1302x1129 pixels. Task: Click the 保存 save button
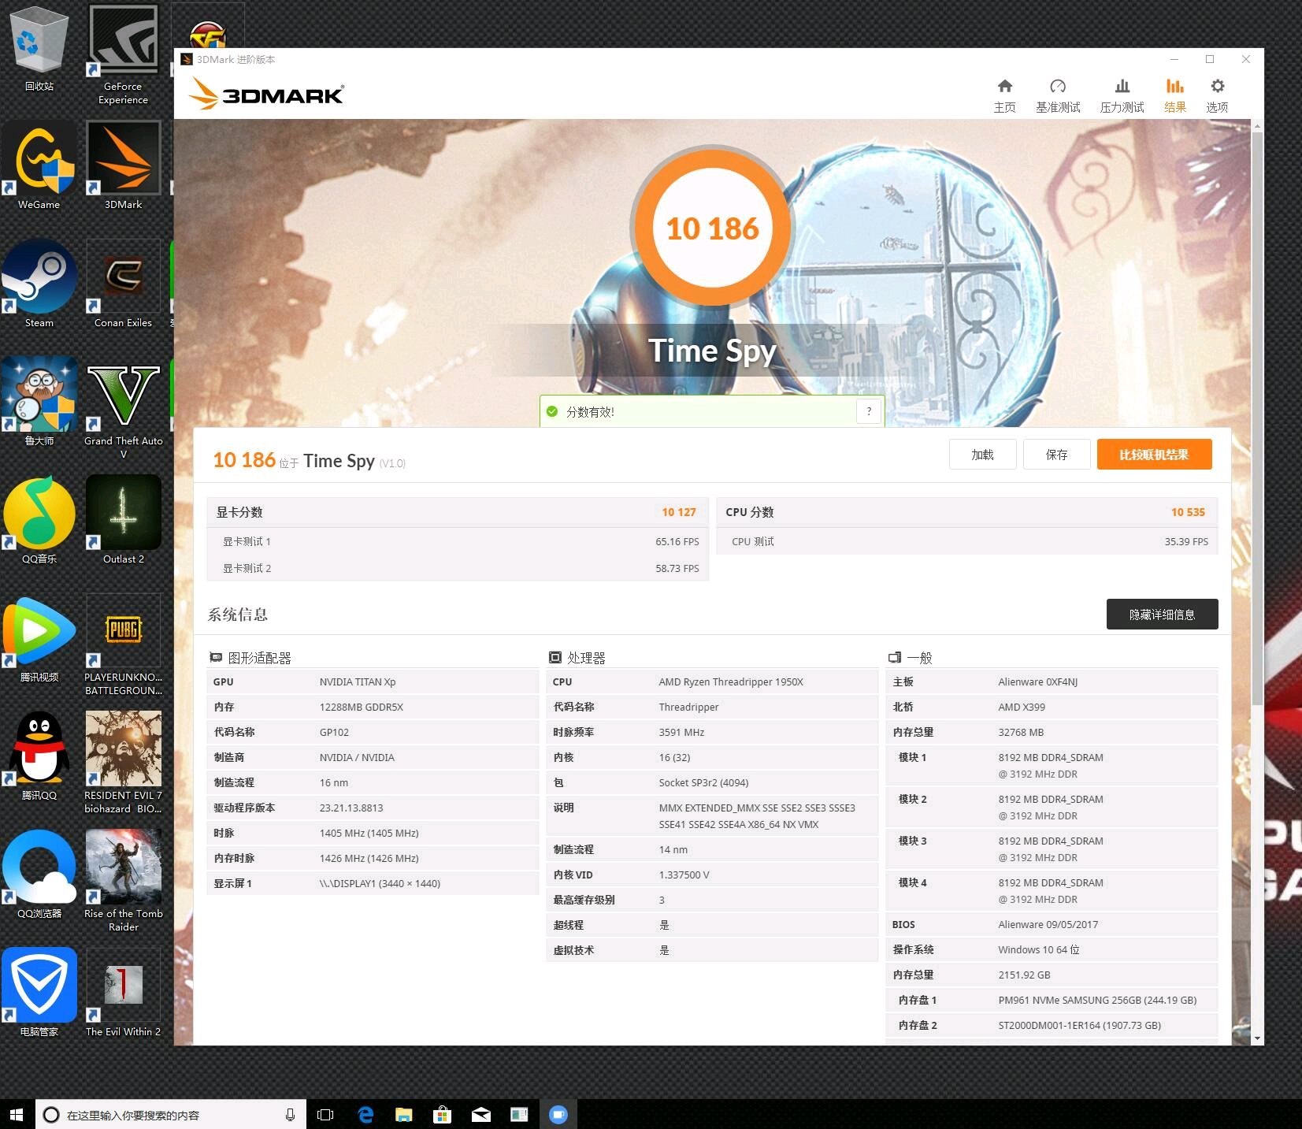click(x=1056, y=455)
